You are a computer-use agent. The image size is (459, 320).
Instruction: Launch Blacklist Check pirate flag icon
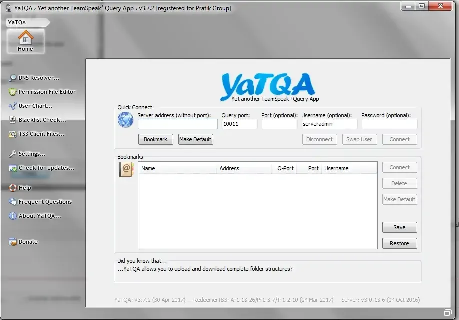[x=13, y=120]
